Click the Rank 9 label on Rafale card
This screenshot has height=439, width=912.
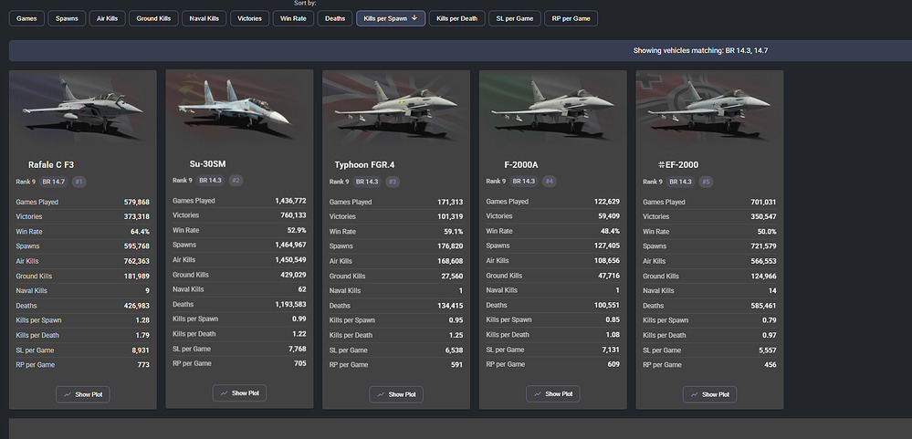coord(26,182)
